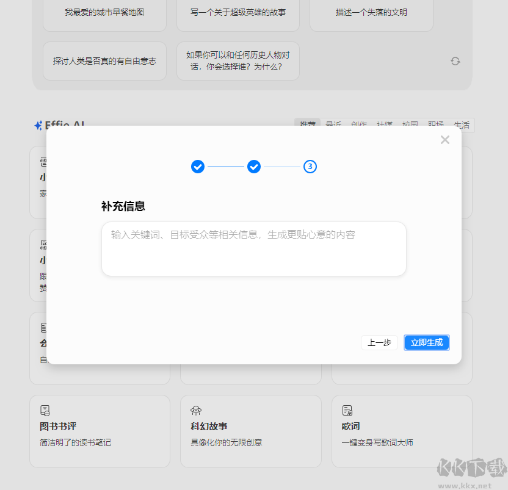The width and height of the screenshot is (508, 490).
Task: Click the second completed step checkmark
Action: (254, 167)
